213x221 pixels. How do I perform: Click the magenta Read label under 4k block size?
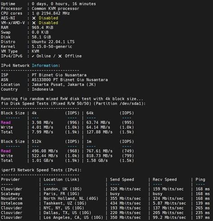click(x=6, y=122)
